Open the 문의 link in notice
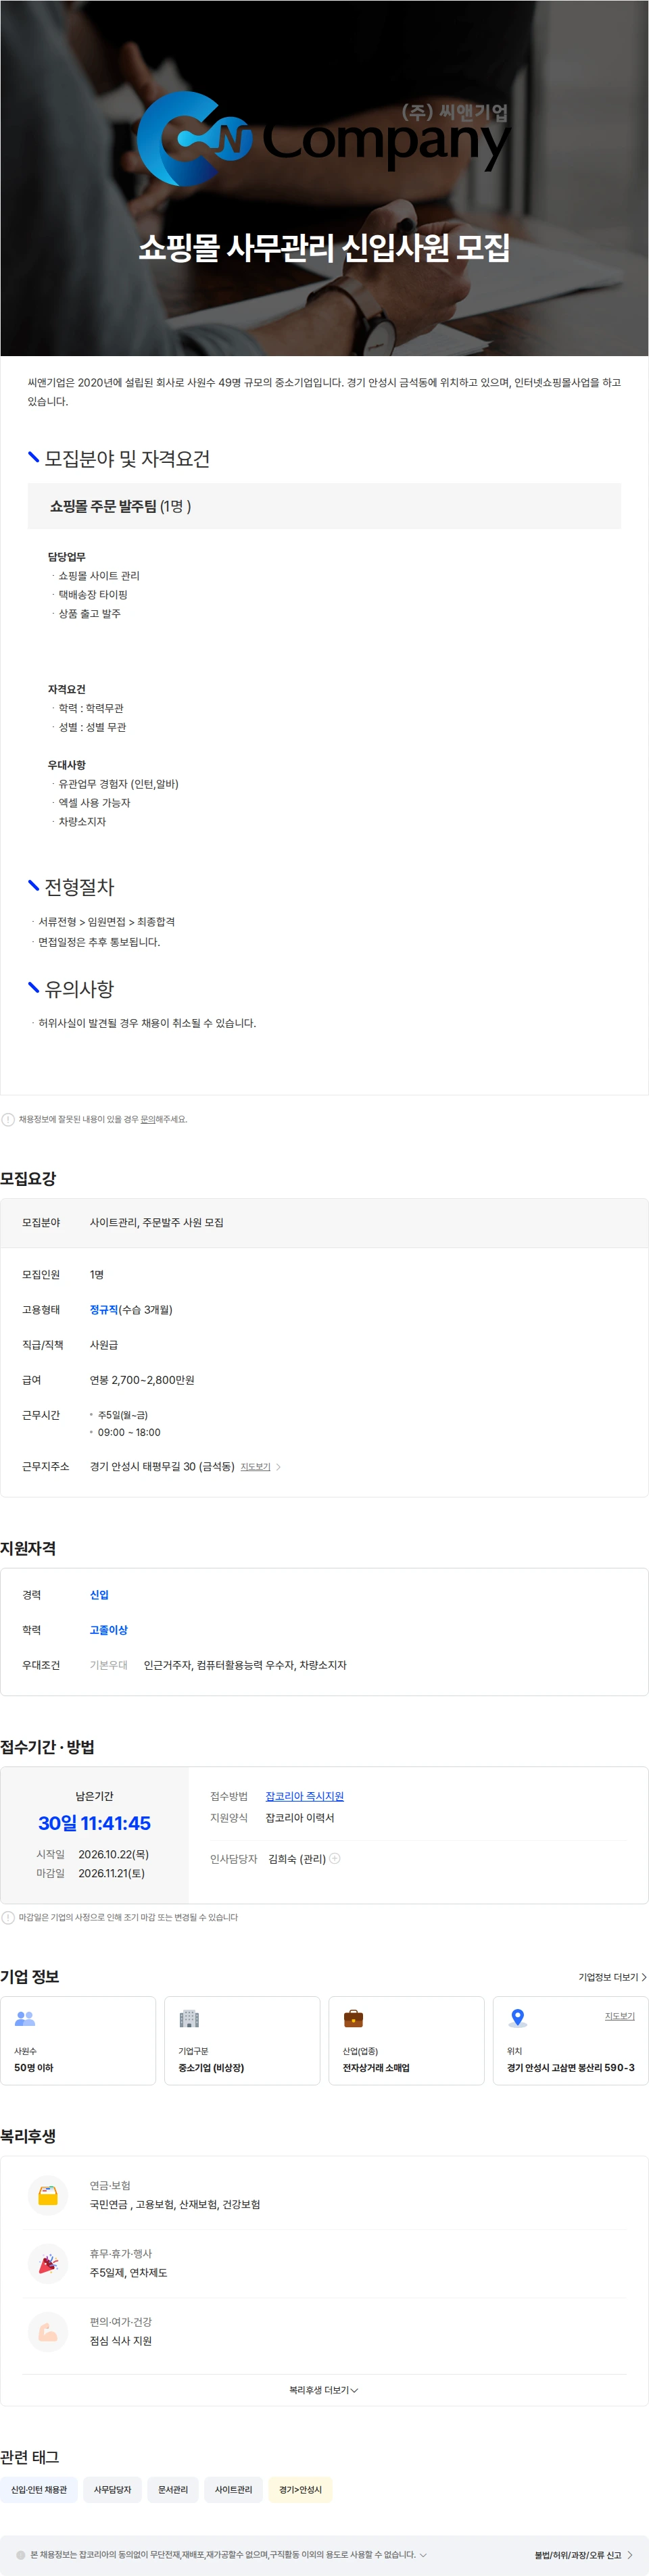The width and height of the screenshot is (649, 2576). (x=147, y=1120)
